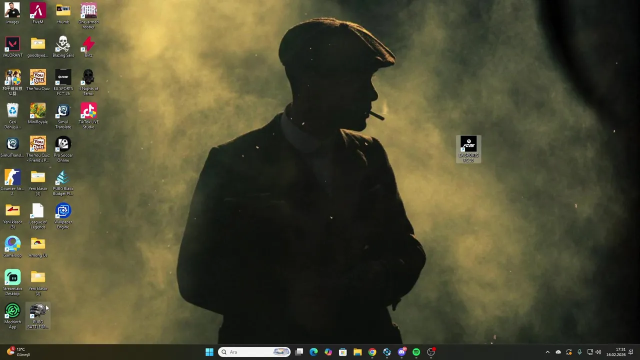Select the Yeni klasör (2) folder
The height and width of the screenshot is (360, 640).
(x=38, y=283)
